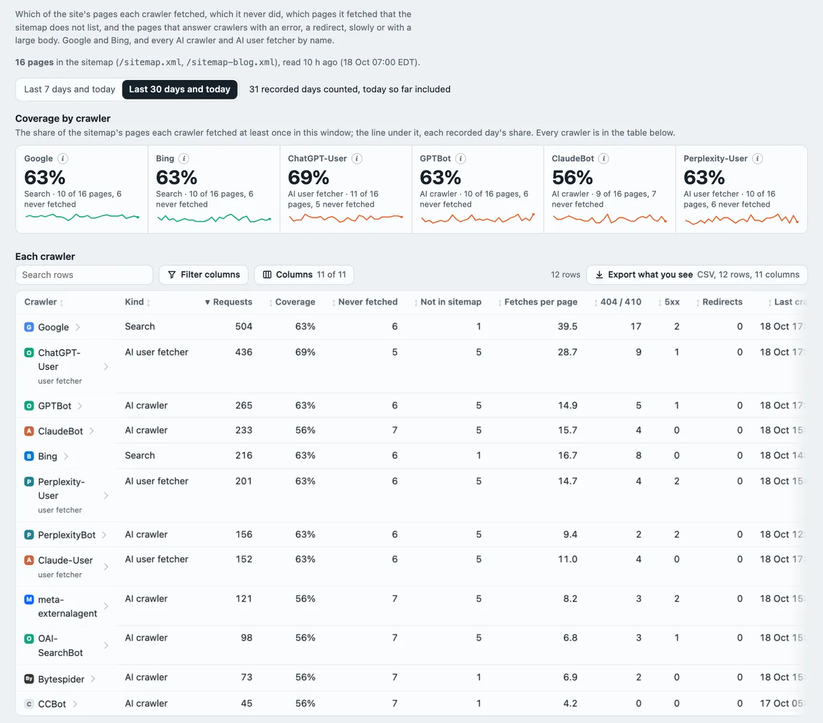Click the meta-externalagent row logo icon
The image size is (823, 723).
point(29,600)
